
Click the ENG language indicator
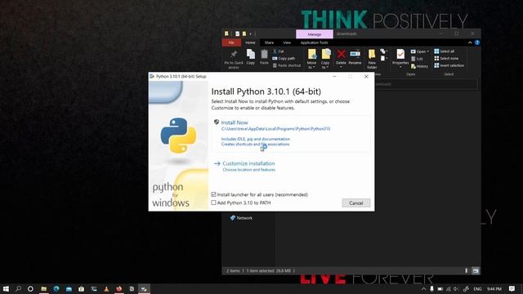pos(477,288)
